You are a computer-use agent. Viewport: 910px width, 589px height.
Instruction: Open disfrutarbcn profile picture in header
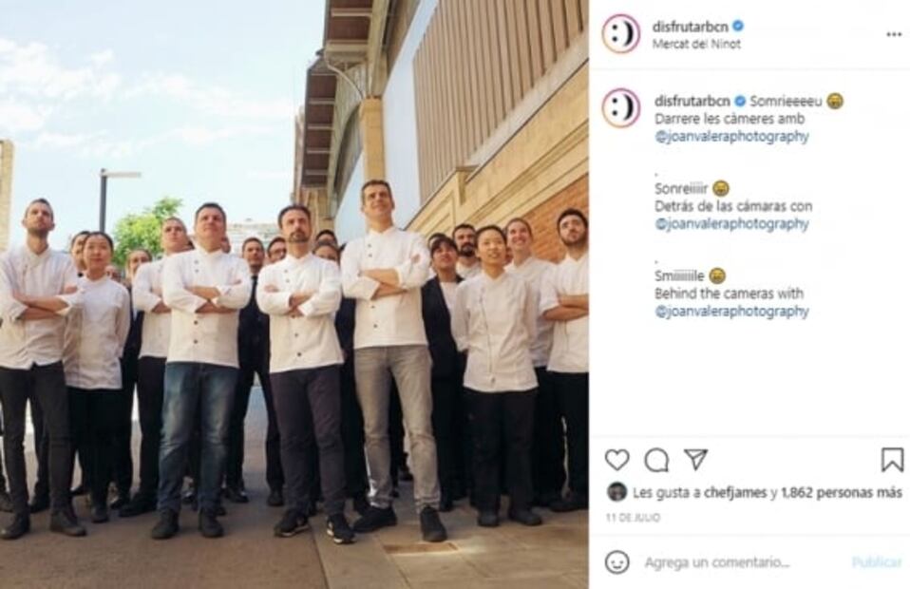coord(620,34)
